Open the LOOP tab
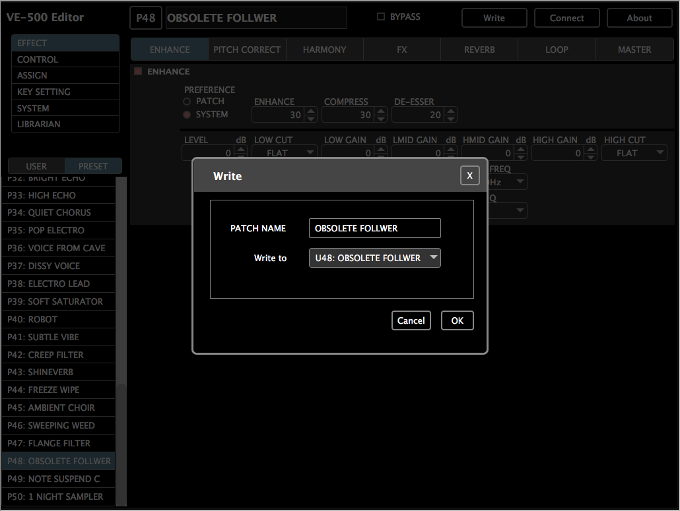Screen dimensions: 680x511 pos(557,49)
